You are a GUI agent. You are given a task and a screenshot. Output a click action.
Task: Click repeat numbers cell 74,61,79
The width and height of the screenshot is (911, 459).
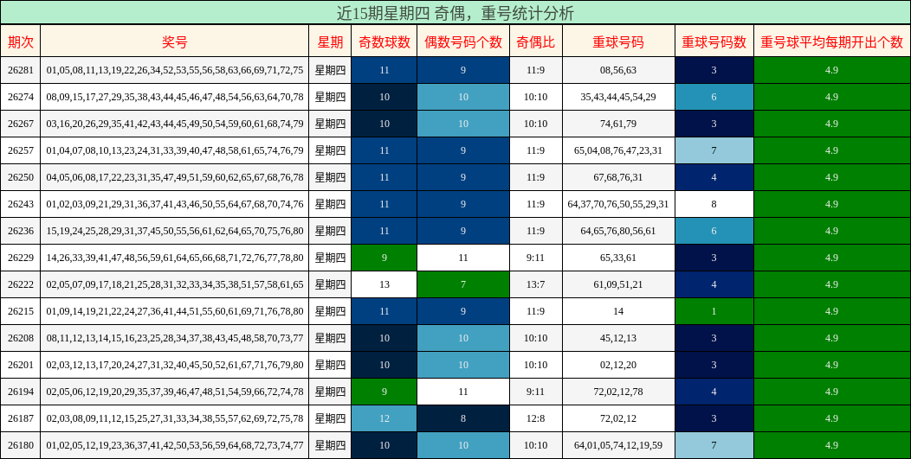click(618, 124)
